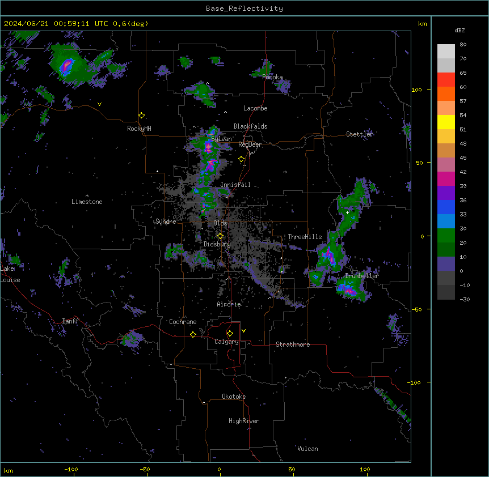The height and width of the screenshot is (477, 489).
Task: Click the Limestone label
Action: [x=87, y=202]
